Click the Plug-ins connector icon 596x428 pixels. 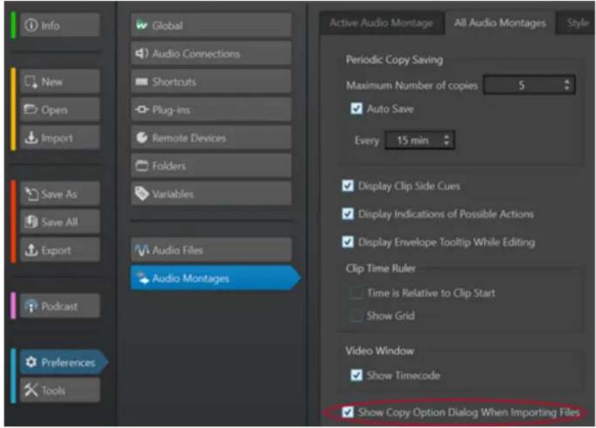(x=142, y=109)
